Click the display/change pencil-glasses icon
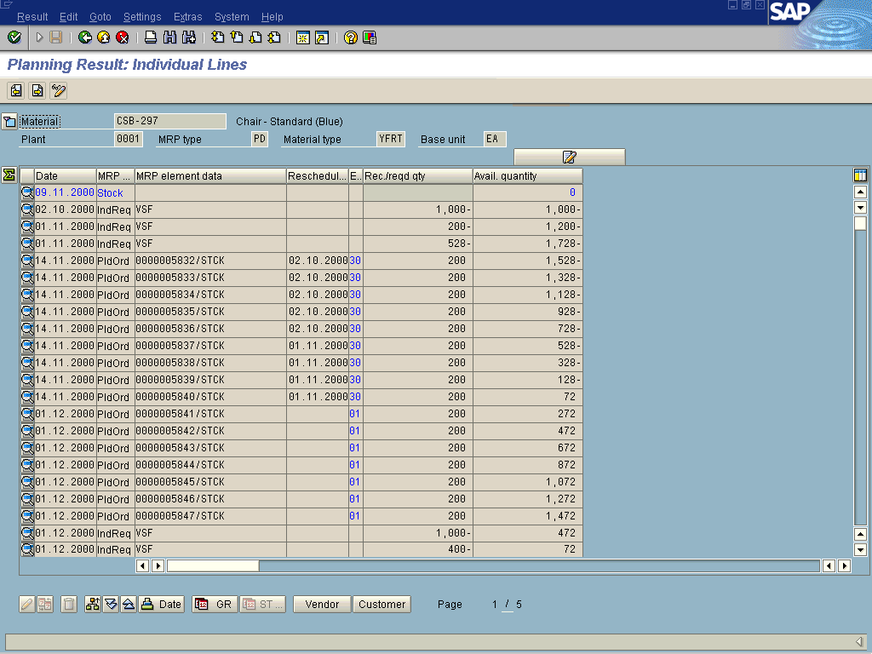The height and width of the screenshot is (654, 872). [x=59, y=90]
